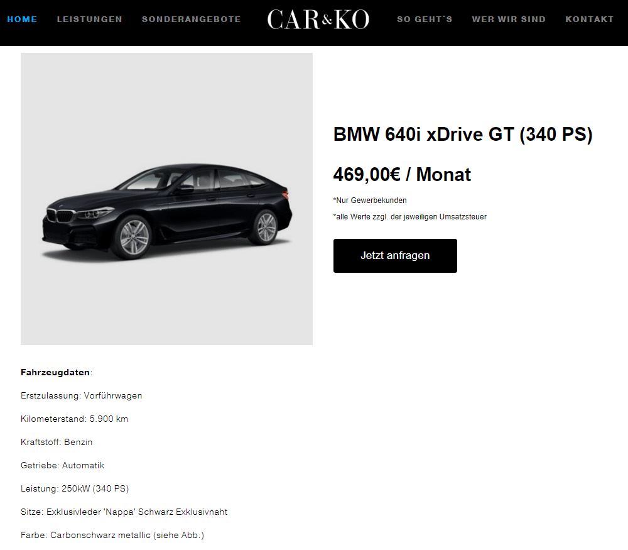Click the BMW 640i xDrive GT heading

click(x=463, y=135)
